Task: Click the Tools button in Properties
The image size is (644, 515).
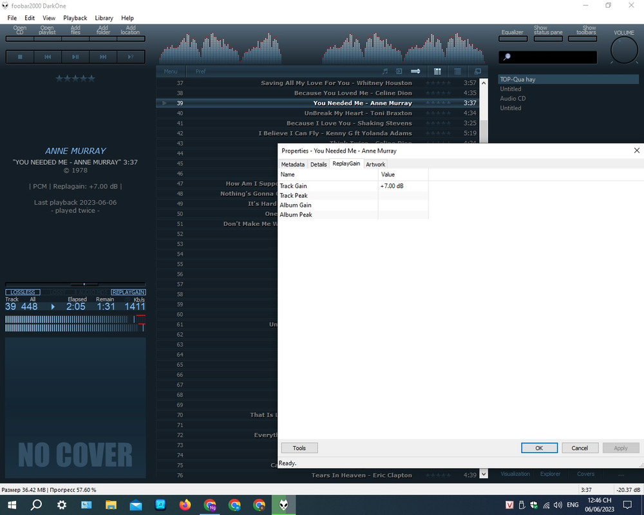Action: (299, 448)
